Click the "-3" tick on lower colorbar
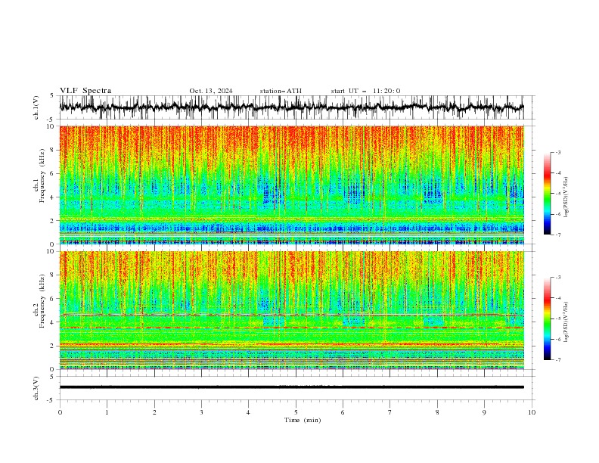Screen dimensions: 599x463 pos(557,278)
